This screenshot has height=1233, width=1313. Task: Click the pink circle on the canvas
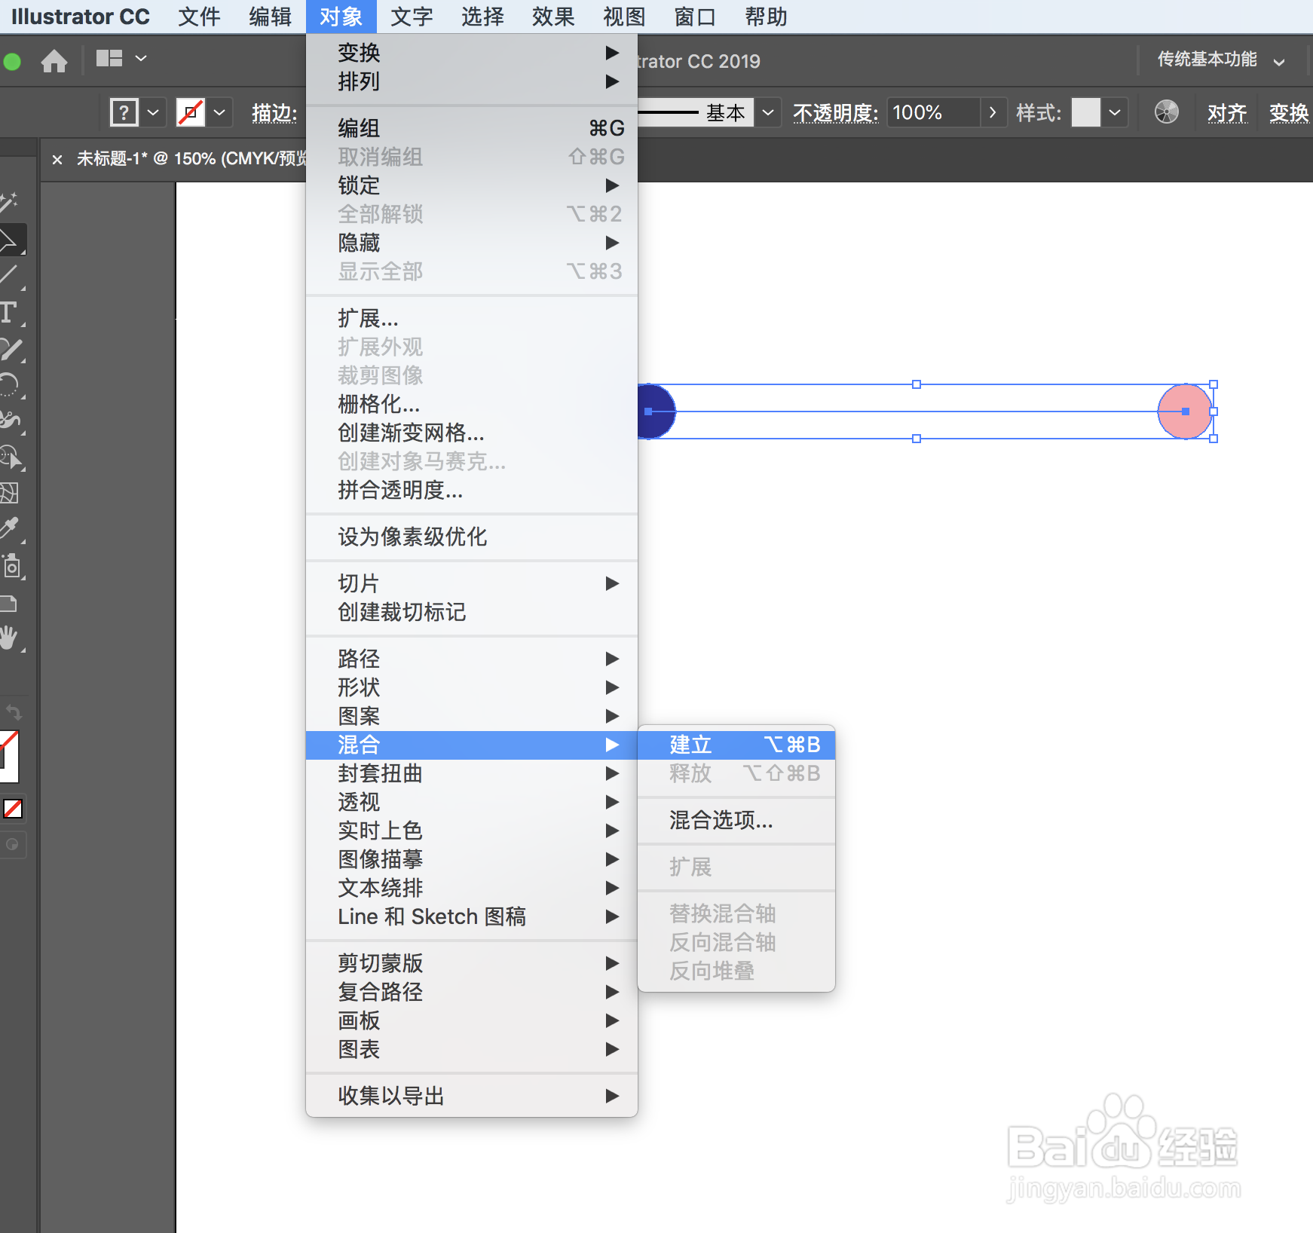click(1185, 412)
